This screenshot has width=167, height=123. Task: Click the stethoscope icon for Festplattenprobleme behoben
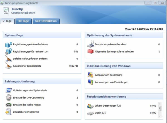[x=90, y=44]
